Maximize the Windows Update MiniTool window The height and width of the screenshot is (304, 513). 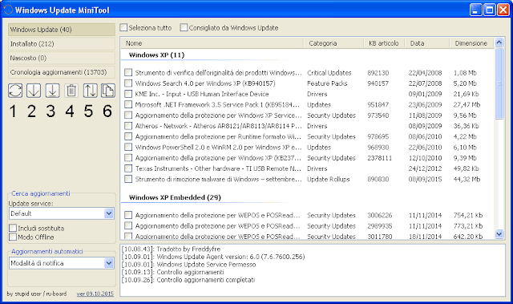coord(490,10)
